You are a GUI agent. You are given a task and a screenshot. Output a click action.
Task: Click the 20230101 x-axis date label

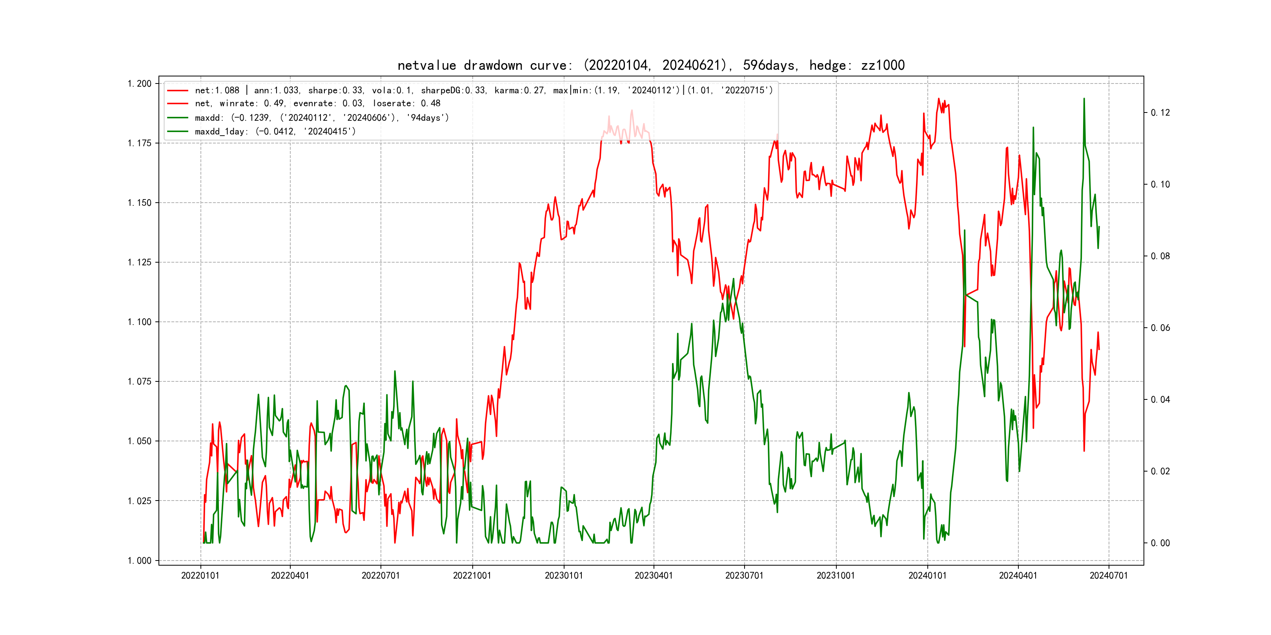(x=563, y=575)
